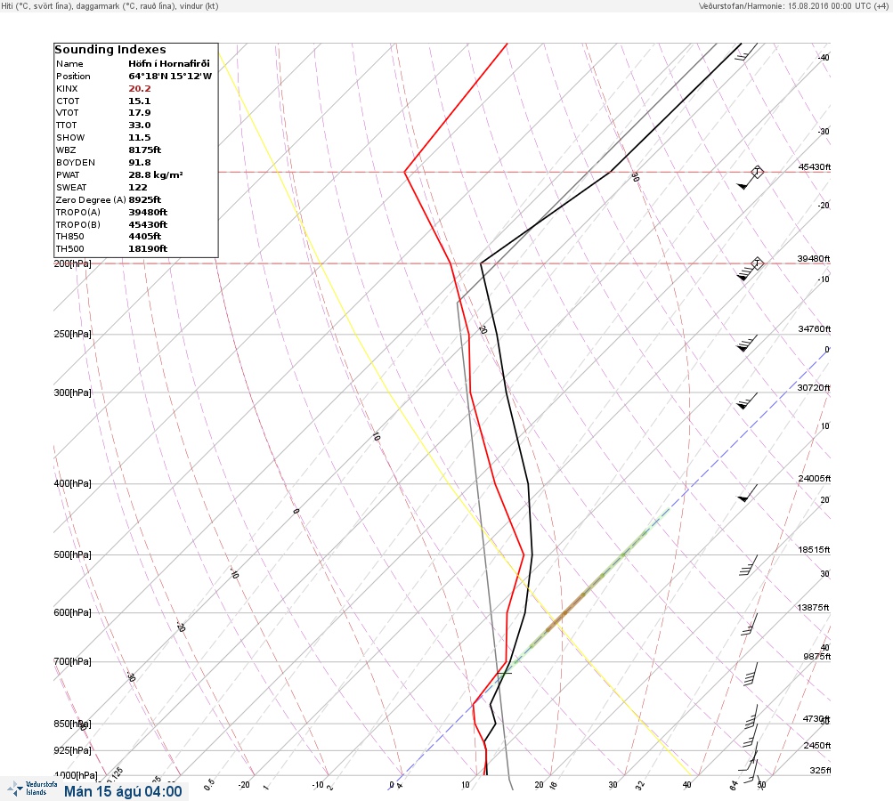Image resolution: width=893 pixels, height=801 pixels.
Task: Click the TH500 value 18190ft
Action: tap(148, 249)
